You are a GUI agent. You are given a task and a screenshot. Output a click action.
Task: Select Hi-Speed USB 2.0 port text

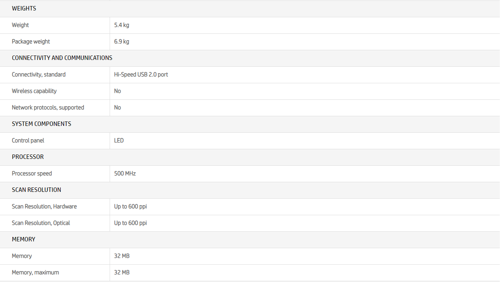(x=141, y=74)
